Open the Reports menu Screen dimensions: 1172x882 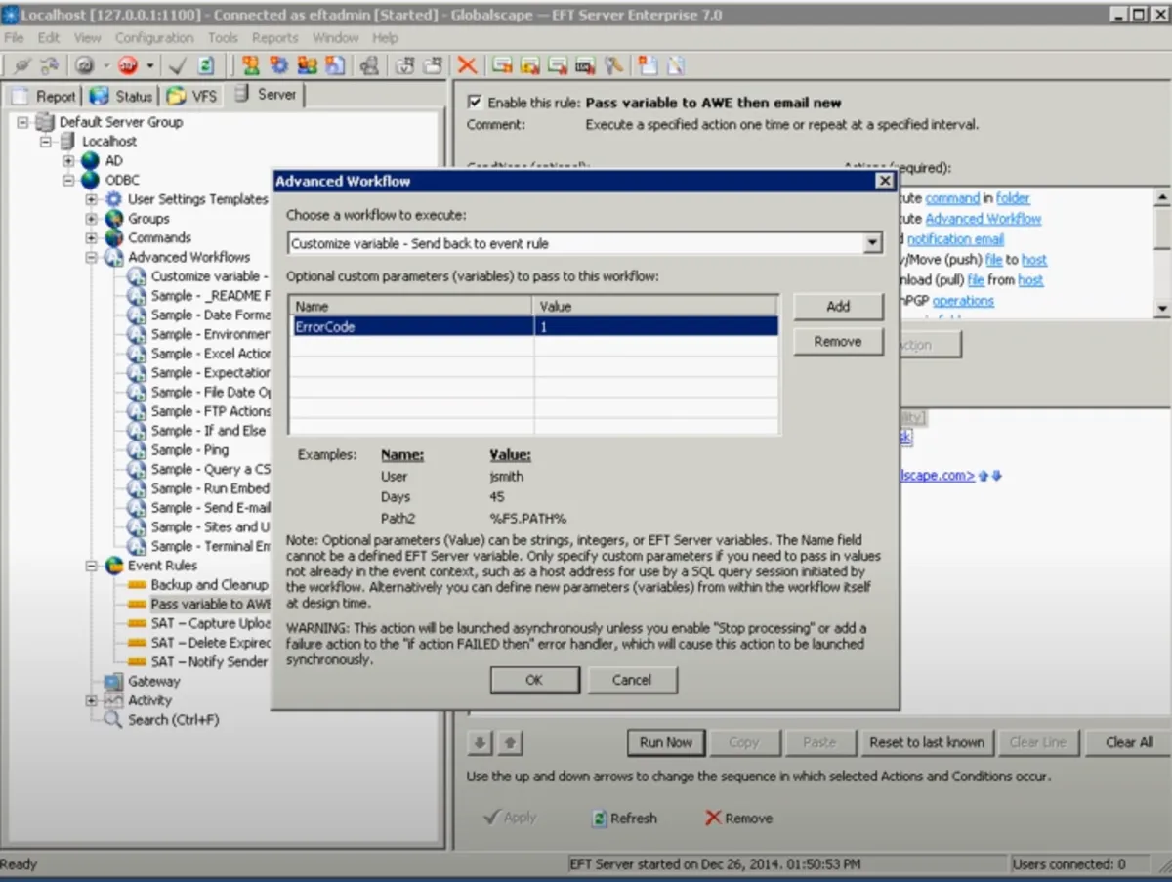point(275,37)
